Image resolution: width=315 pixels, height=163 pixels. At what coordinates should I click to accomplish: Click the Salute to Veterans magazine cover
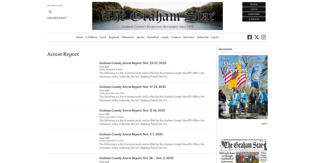[243, 87]
